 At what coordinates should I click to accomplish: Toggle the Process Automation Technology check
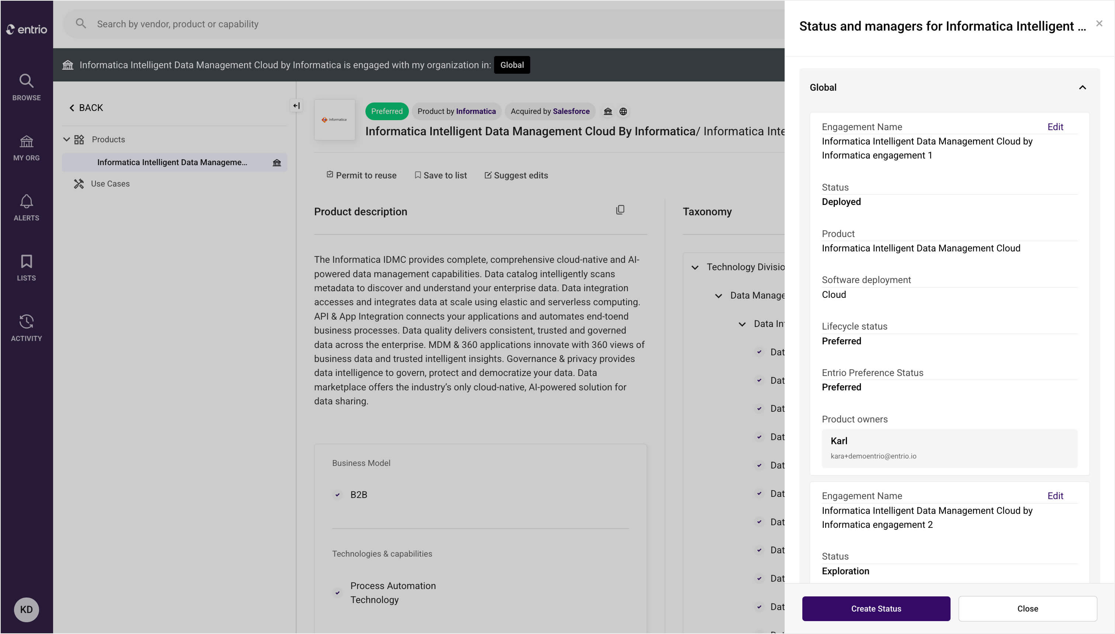click(337, 593)
